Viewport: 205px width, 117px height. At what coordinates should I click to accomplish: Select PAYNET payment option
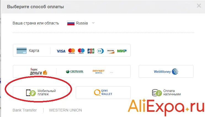click(x=98, y=71)
